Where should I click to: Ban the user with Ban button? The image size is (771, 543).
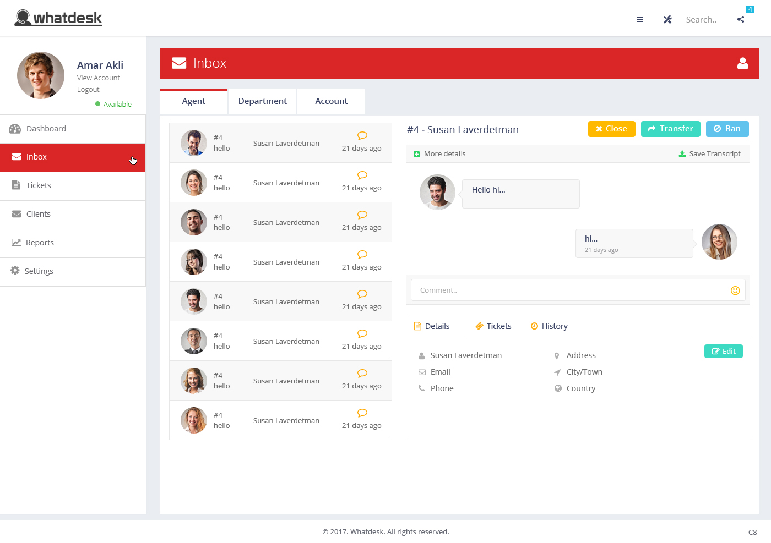point(727,129)
